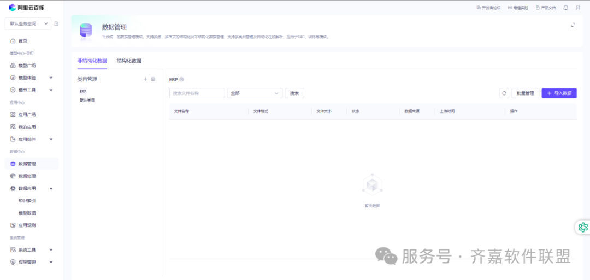The image size is (590, 280).
Task: Click the 批量管理 button
Action: tap(526, 93)
